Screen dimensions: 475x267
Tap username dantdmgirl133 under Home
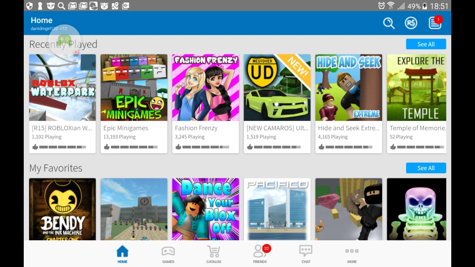click(44, 29)
